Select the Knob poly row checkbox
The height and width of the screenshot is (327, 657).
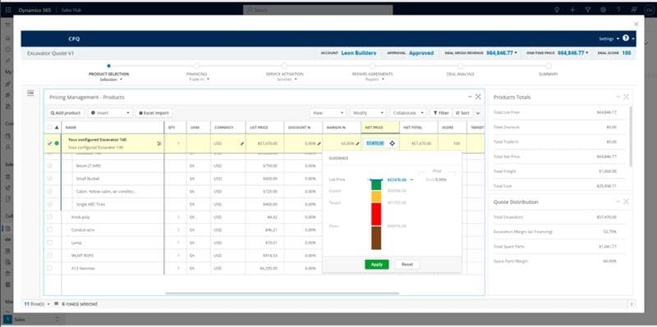[50, 217]
